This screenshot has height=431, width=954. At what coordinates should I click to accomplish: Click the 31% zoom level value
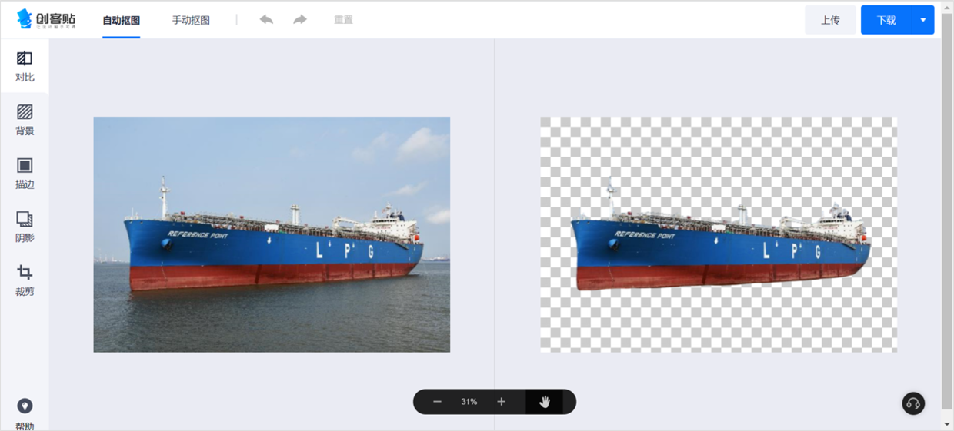click(469, 402)
